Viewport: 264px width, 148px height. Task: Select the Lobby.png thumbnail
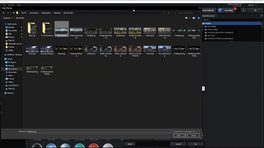tap(150, 32)
